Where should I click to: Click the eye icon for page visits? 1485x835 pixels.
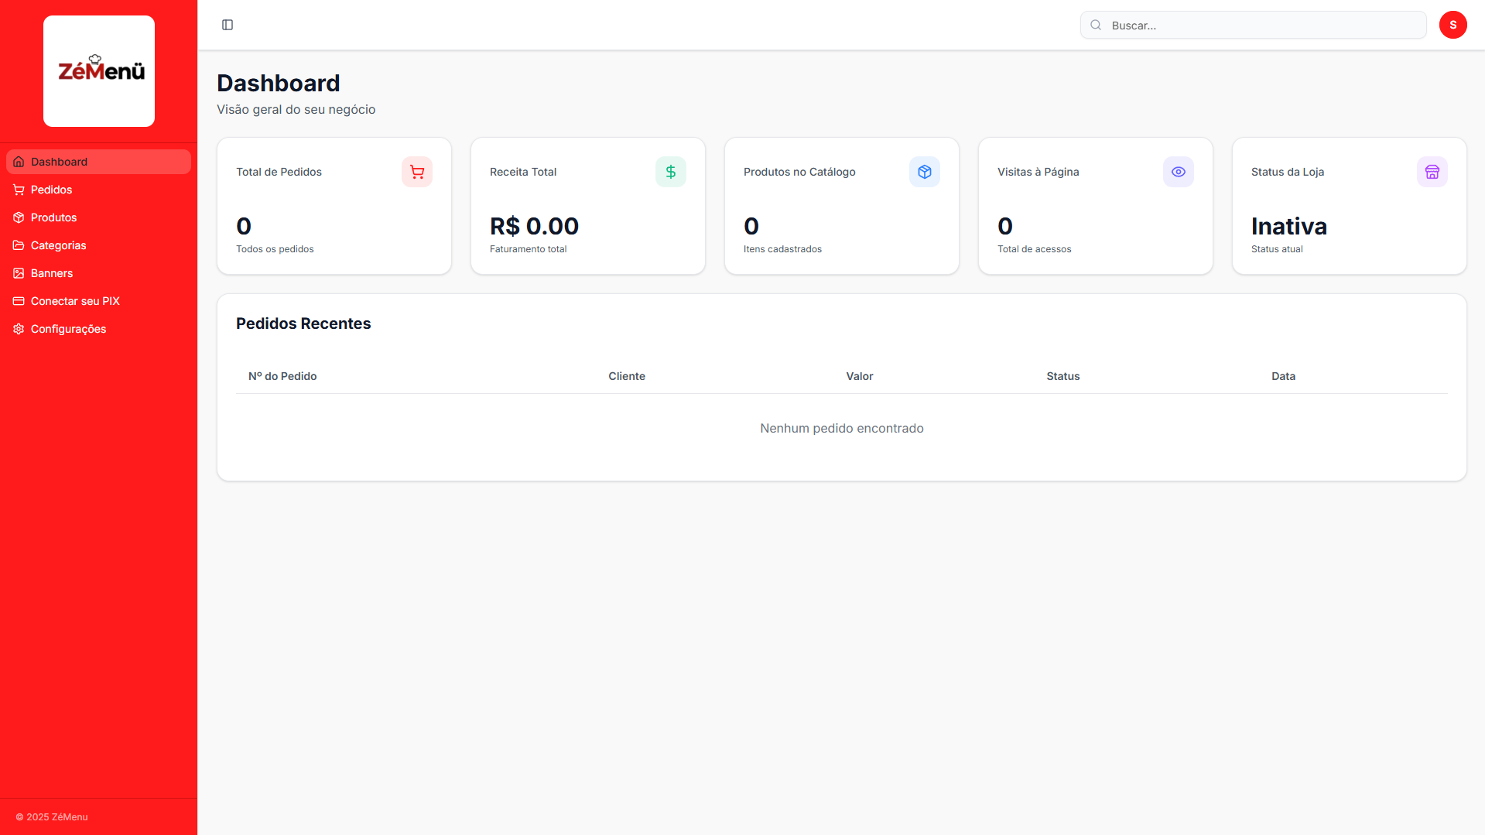pos(1178,172)
